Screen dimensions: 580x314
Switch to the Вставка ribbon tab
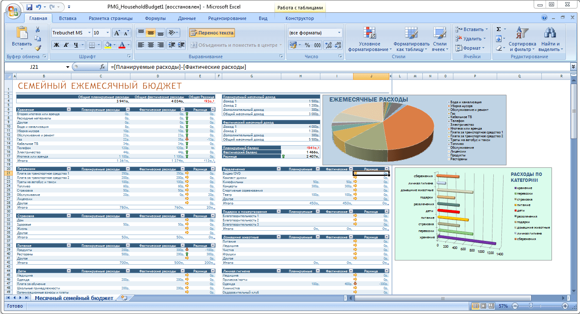coord(68,18)
